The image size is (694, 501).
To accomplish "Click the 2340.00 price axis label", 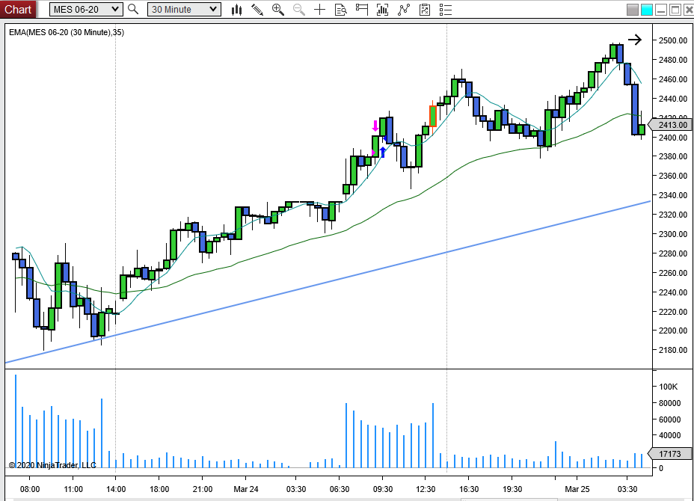I will pyautogui.click(x=673, y=195).
